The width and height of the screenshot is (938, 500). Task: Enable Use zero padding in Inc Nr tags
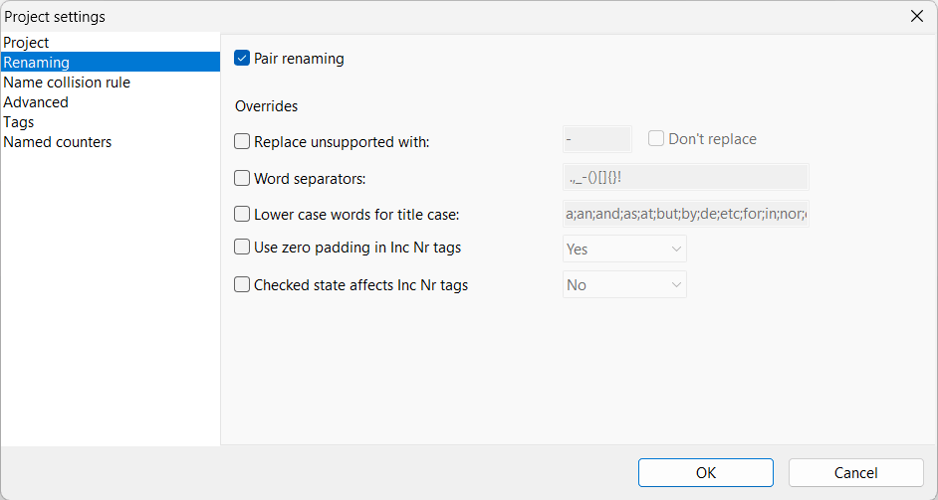[x=242, y=247]
